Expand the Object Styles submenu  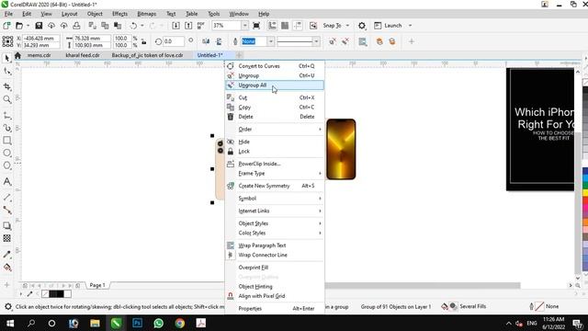click(x=275, y=223)
